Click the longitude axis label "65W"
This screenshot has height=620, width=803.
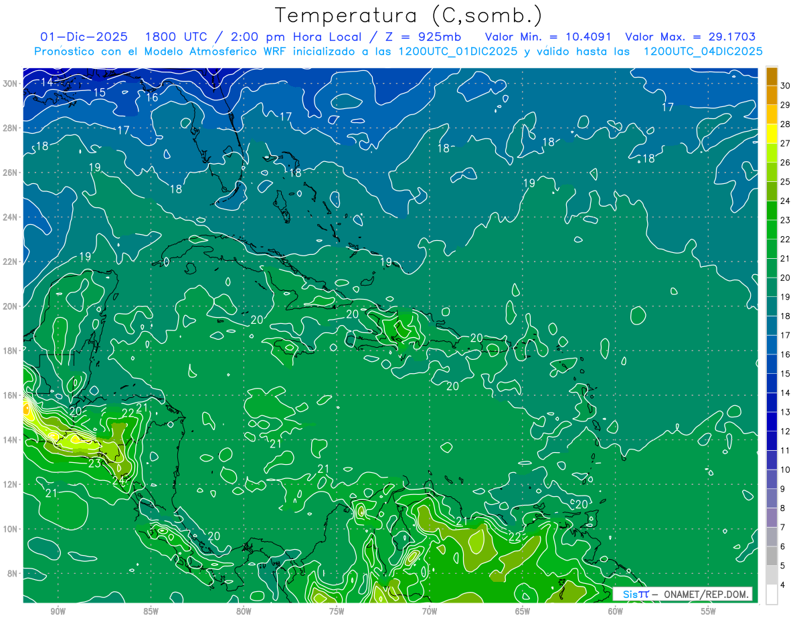tap(523, 611)
